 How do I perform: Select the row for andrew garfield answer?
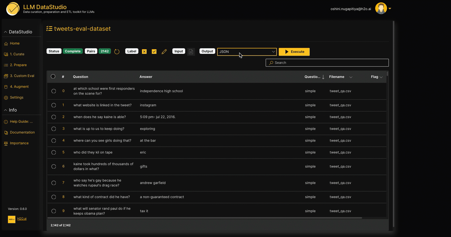[54, 183]
